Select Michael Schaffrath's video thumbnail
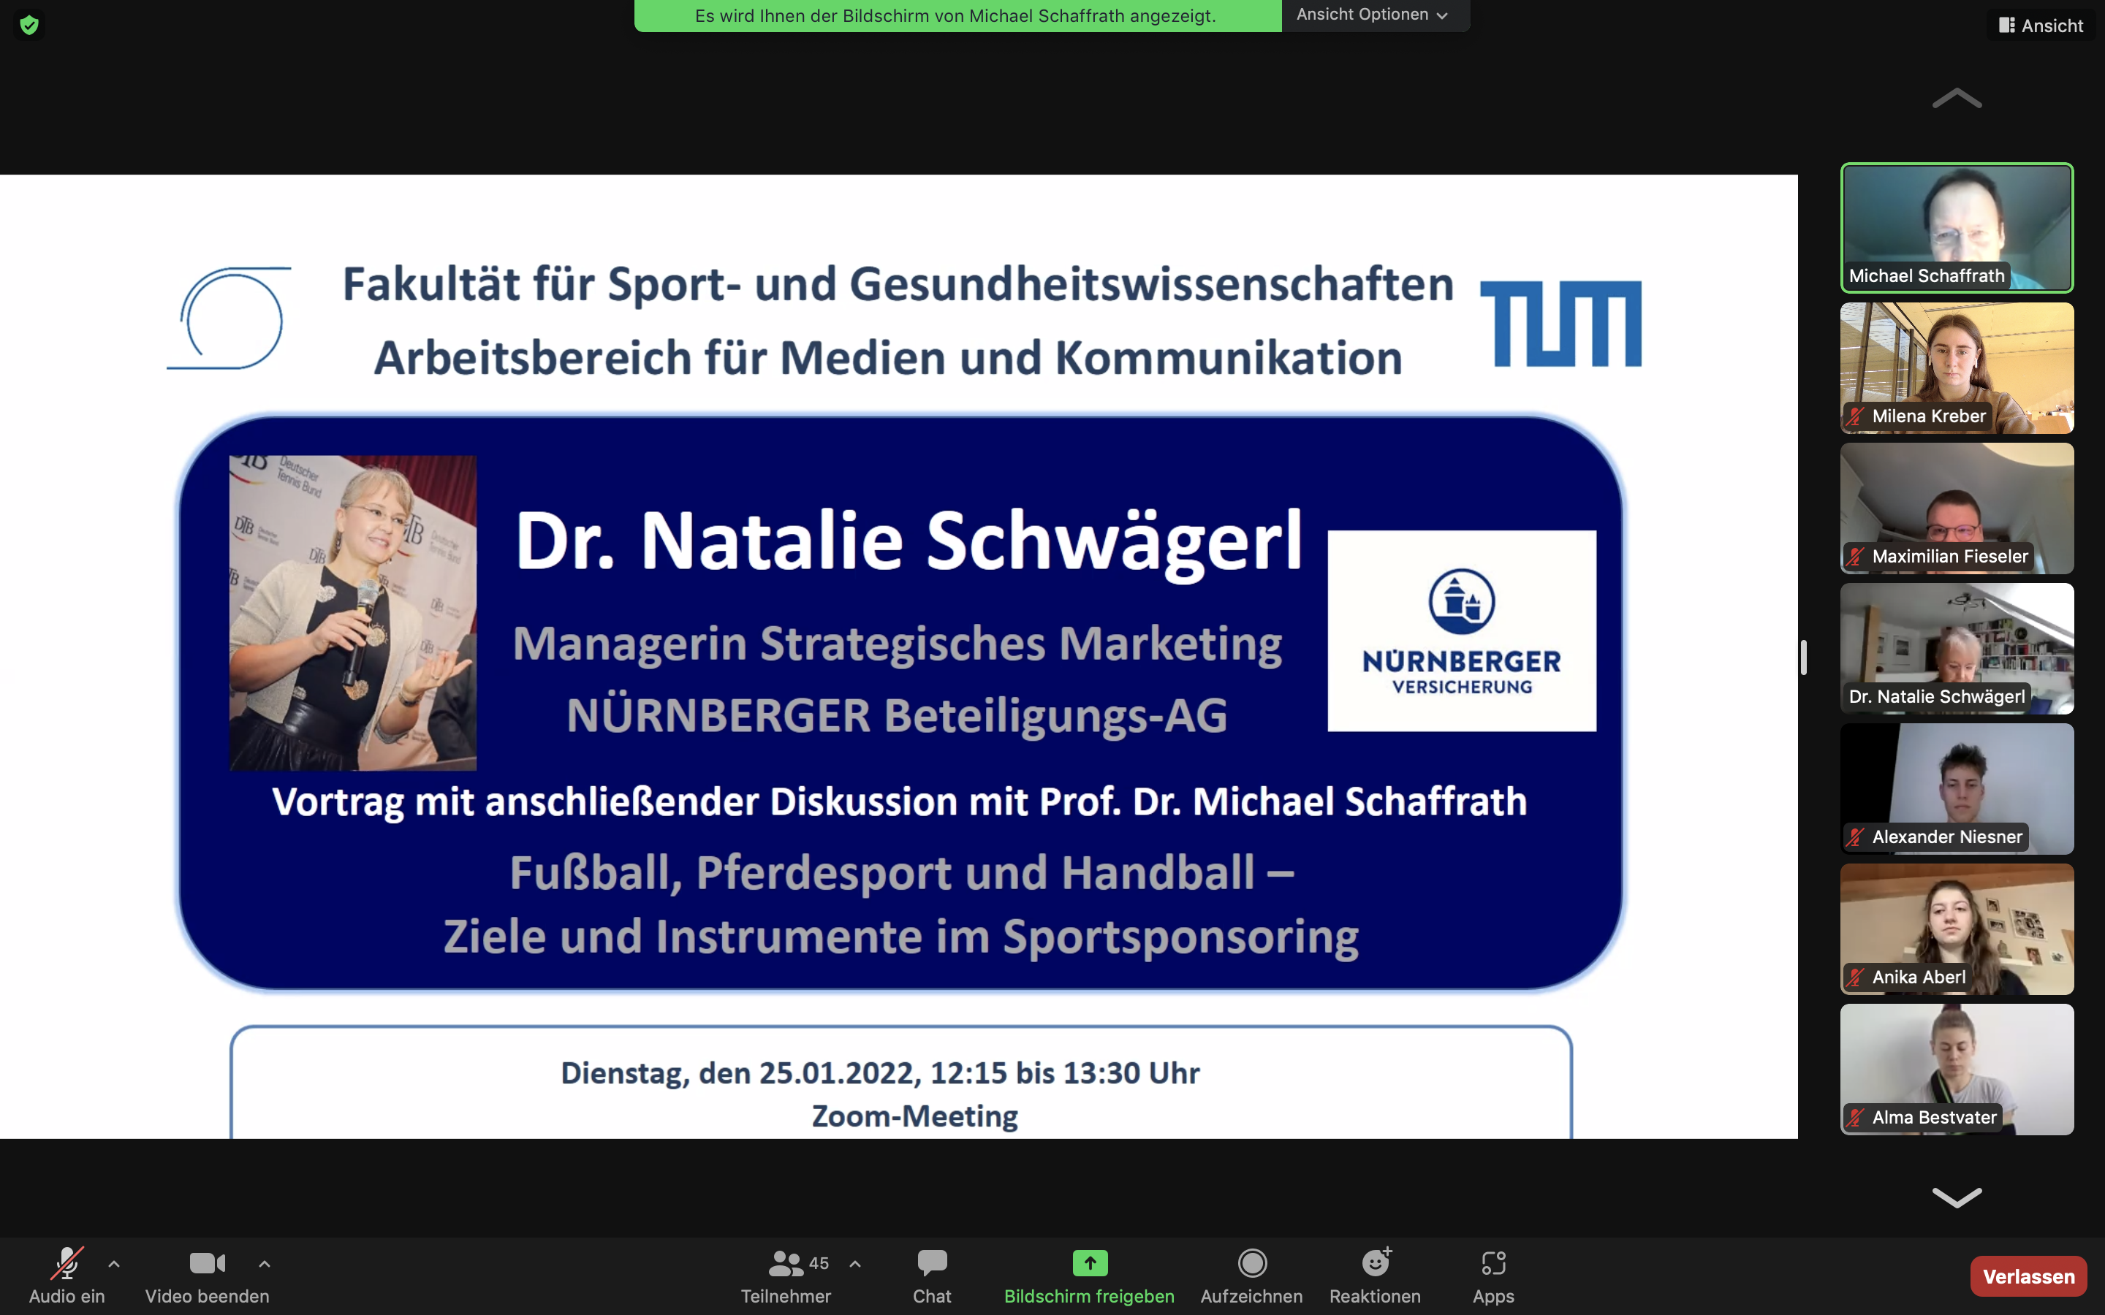This screenshot has width=2105, height=1315. click(x=1957, y=228)
